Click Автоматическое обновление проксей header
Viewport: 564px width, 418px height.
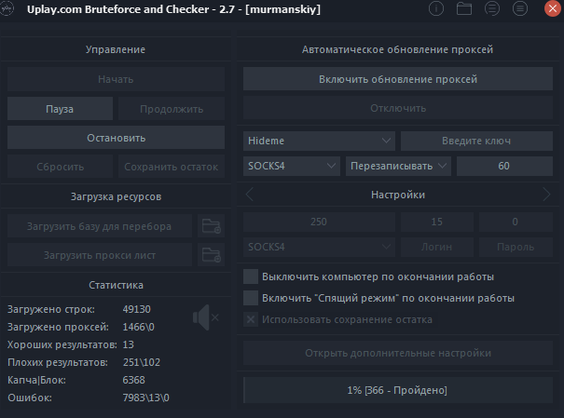[397, 49]
